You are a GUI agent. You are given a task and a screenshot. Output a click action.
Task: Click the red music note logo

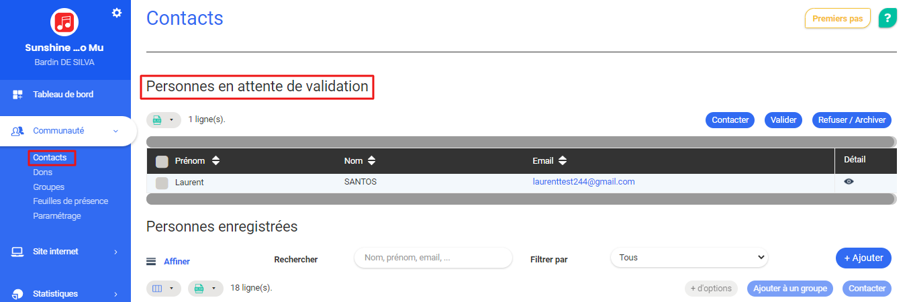(x=64, y=22)
